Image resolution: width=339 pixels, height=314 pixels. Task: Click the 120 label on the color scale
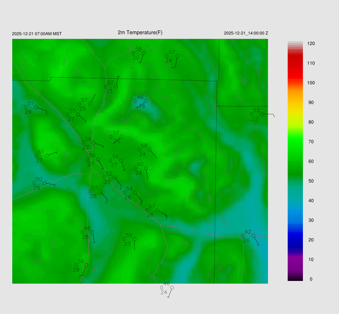(311, 44)
